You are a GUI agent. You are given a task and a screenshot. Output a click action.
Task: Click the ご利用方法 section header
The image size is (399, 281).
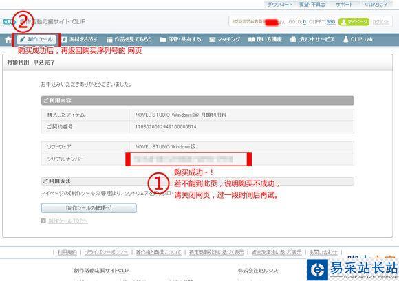coord(197,181)
